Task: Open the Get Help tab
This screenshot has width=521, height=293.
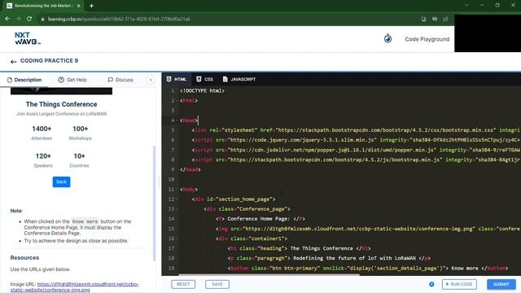Action: (x=72, y=80)
